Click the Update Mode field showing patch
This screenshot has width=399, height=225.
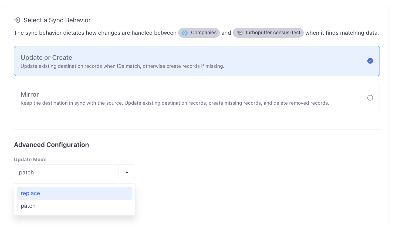coord(66,173)
